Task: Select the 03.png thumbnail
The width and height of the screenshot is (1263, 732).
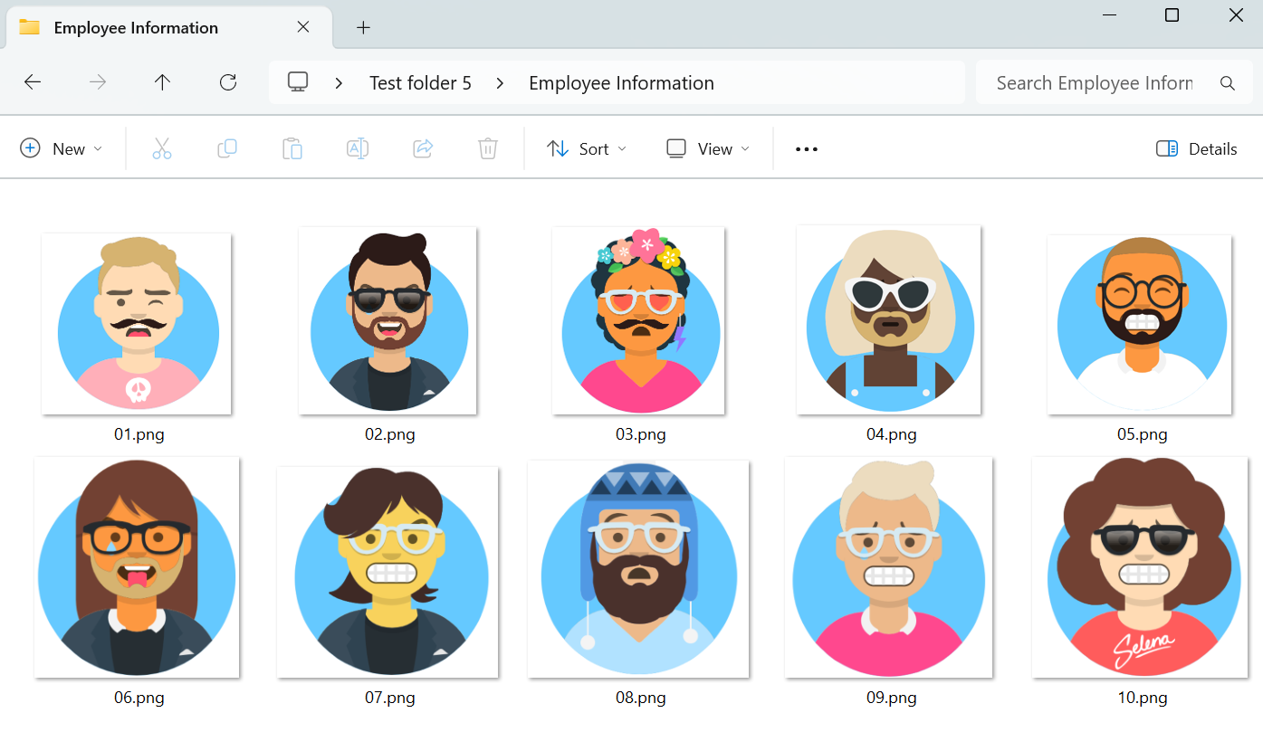Action: [640, 321]
